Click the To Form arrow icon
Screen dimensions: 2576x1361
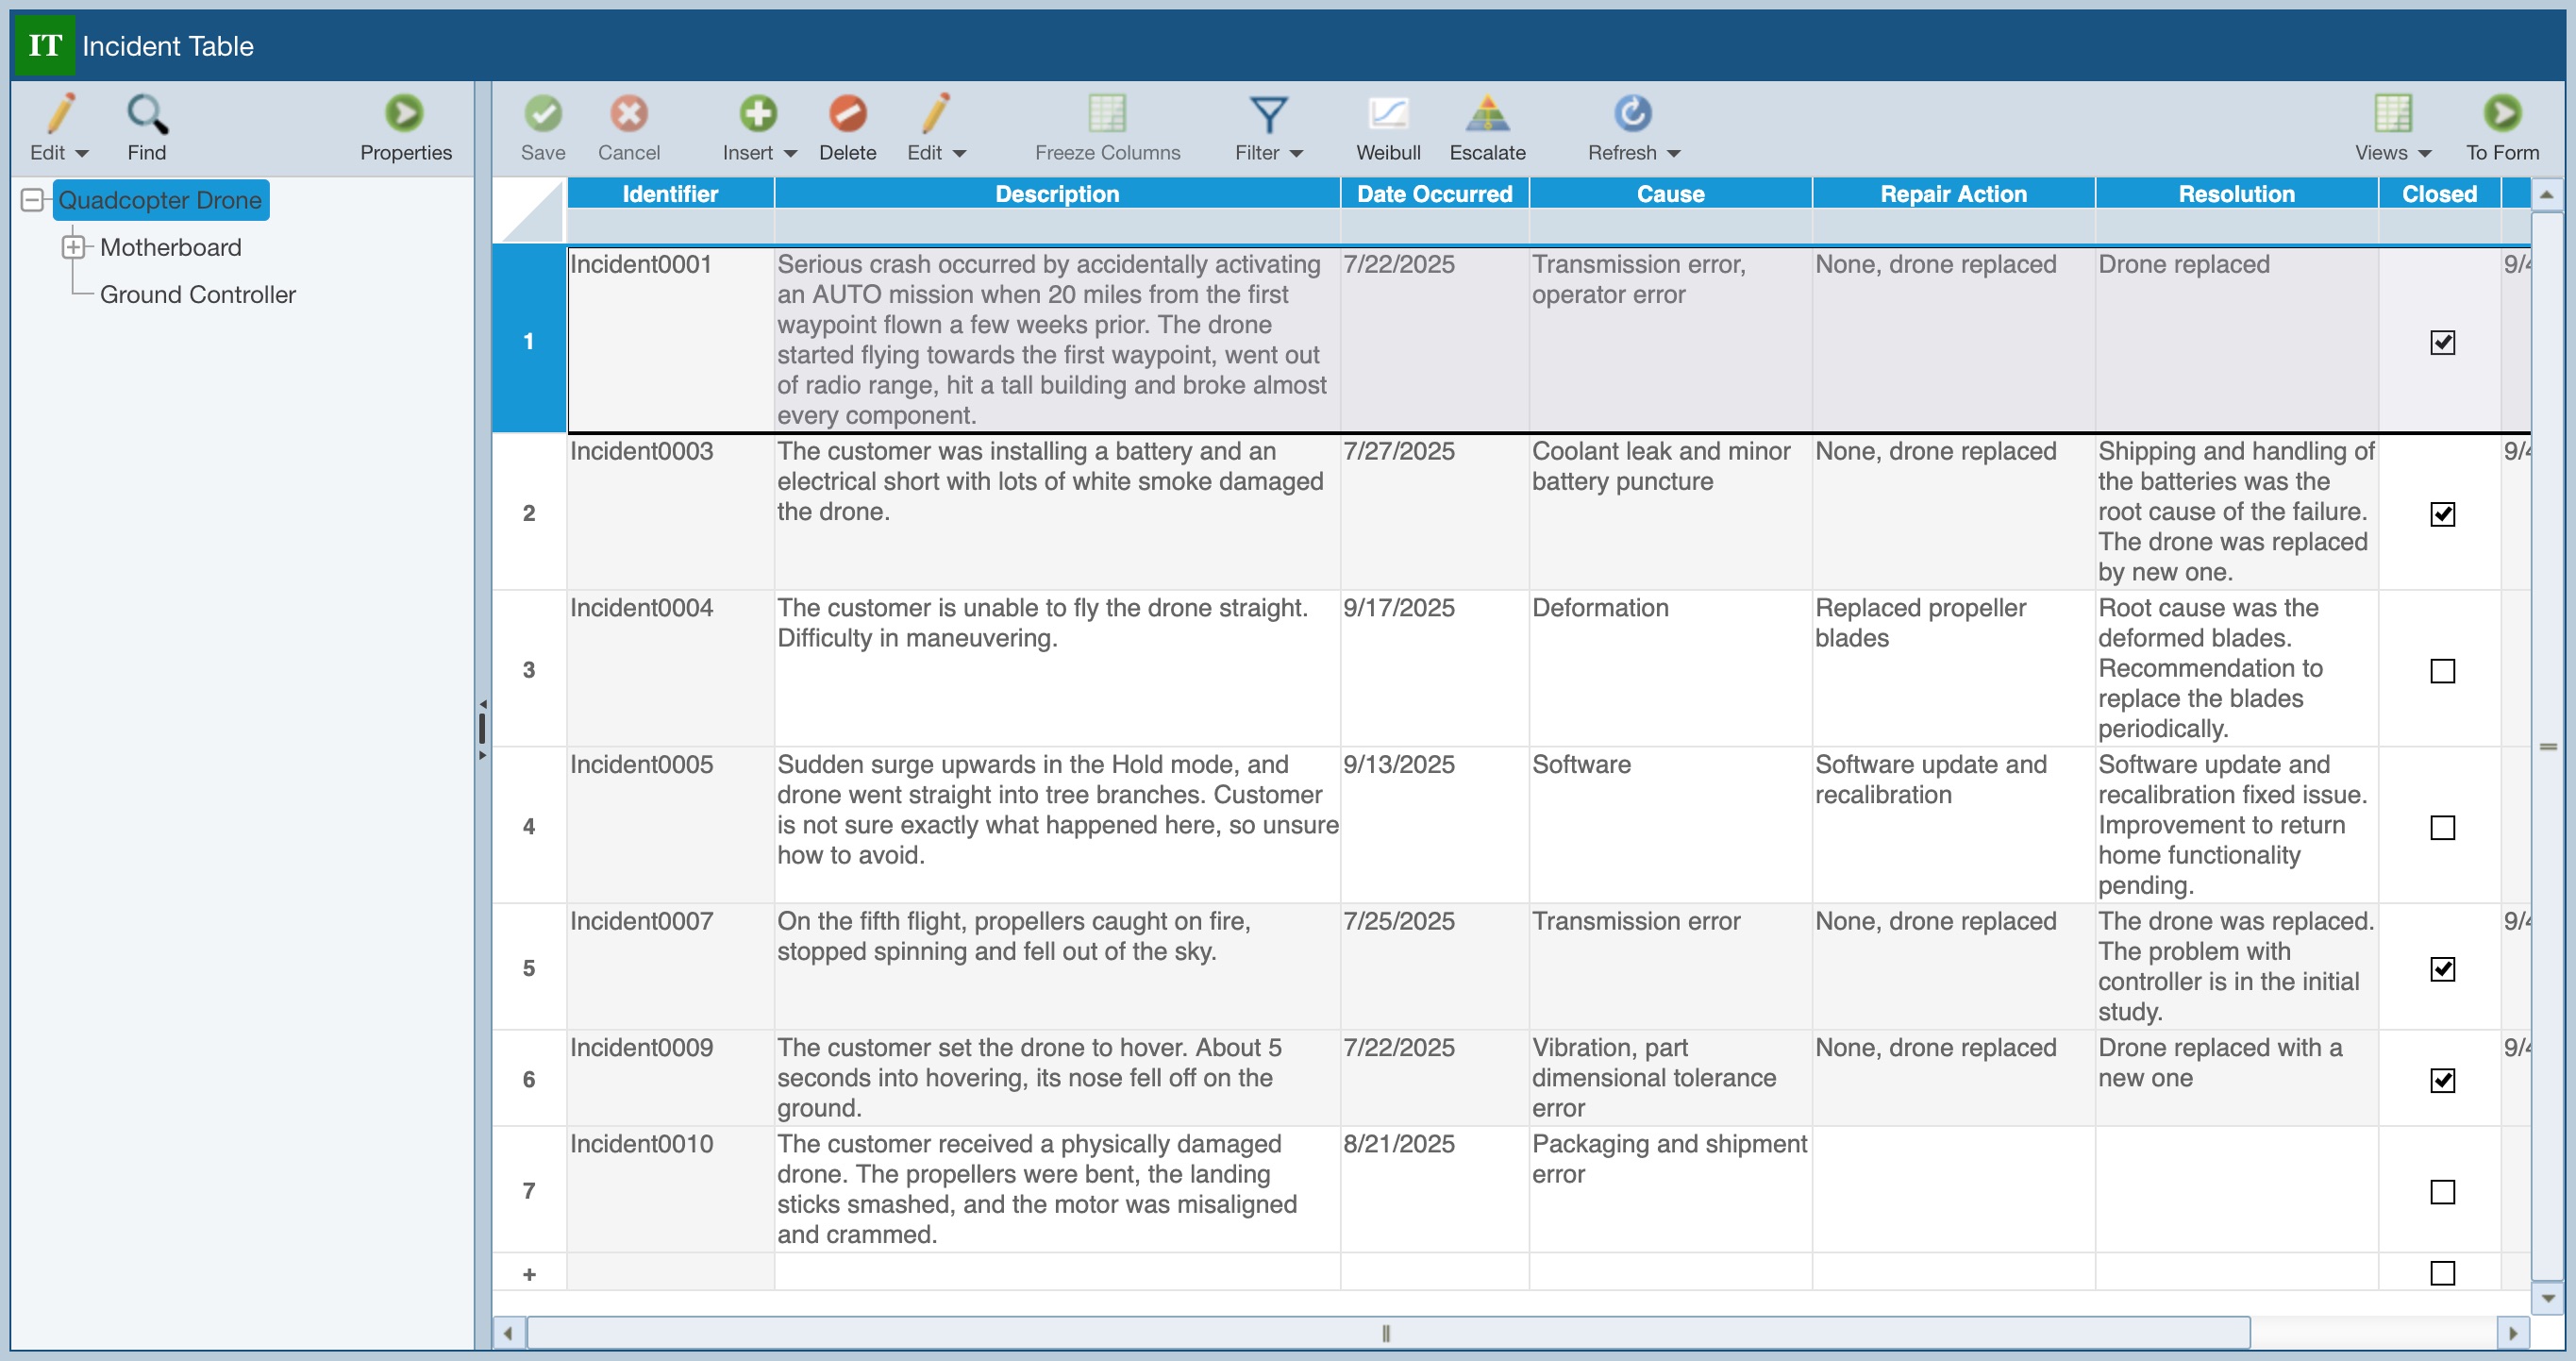pos(2501,115)
